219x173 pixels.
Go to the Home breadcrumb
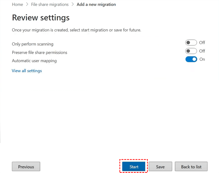click(18, 4)
